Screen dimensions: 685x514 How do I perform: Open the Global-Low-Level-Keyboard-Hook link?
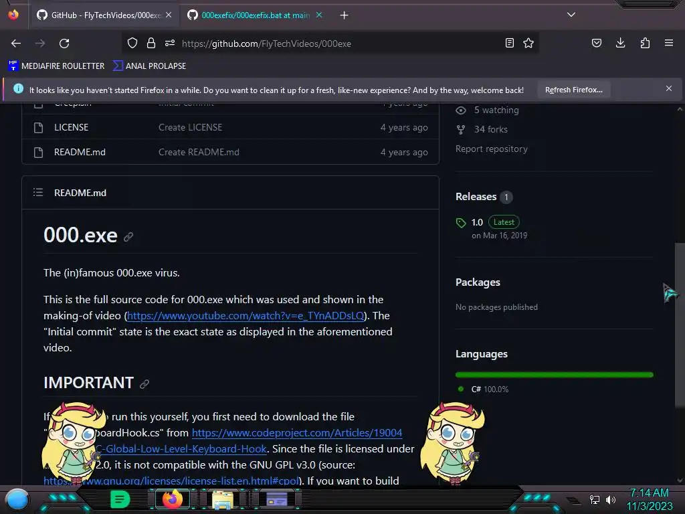tap(181, 449)
